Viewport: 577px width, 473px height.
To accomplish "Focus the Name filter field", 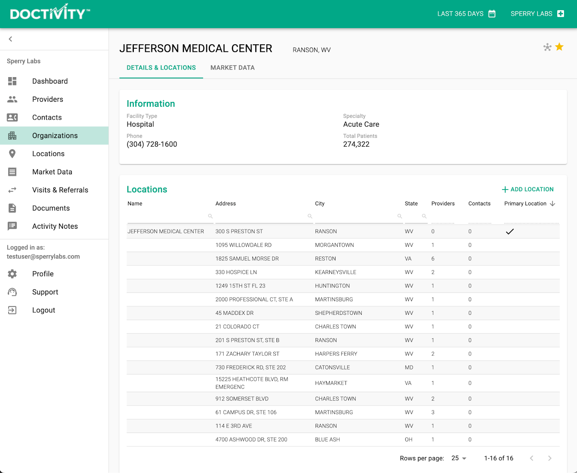I will (x=170, y=216).
